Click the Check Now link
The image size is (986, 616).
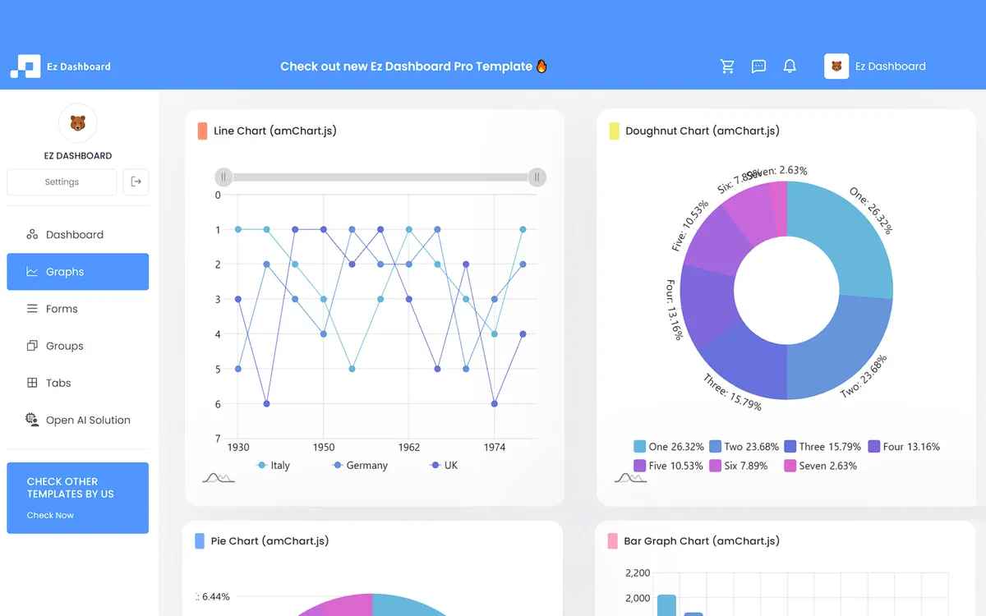[50, 515]
